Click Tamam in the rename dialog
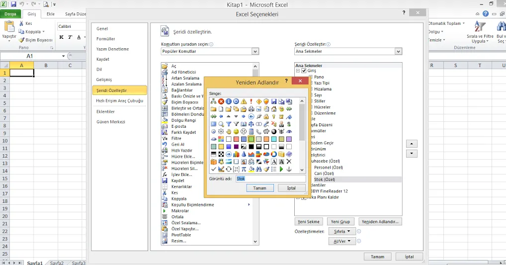The image size is (506, 265). [259, 188]
